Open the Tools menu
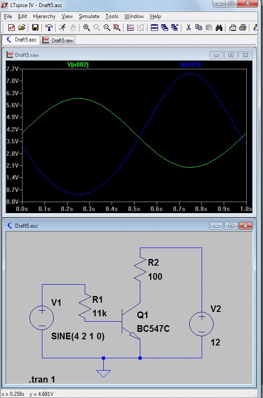263x398 pixels. (112, 16)
